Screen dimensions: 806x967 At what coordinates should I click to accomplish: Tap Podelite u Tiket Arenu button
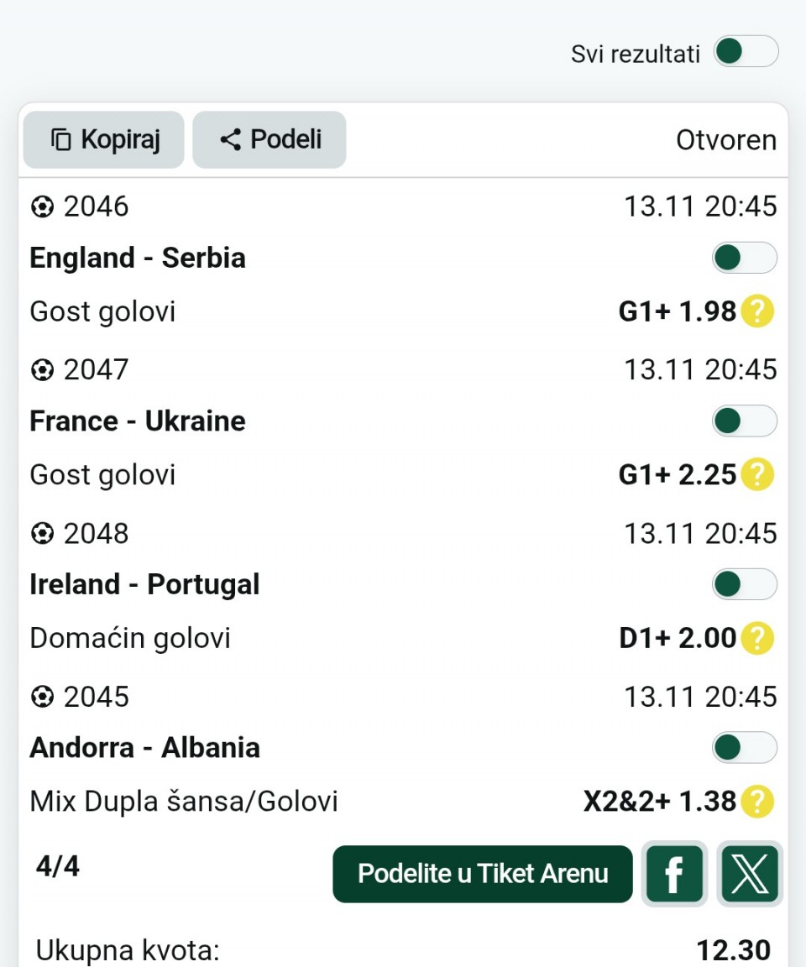[x=483, y=874]
